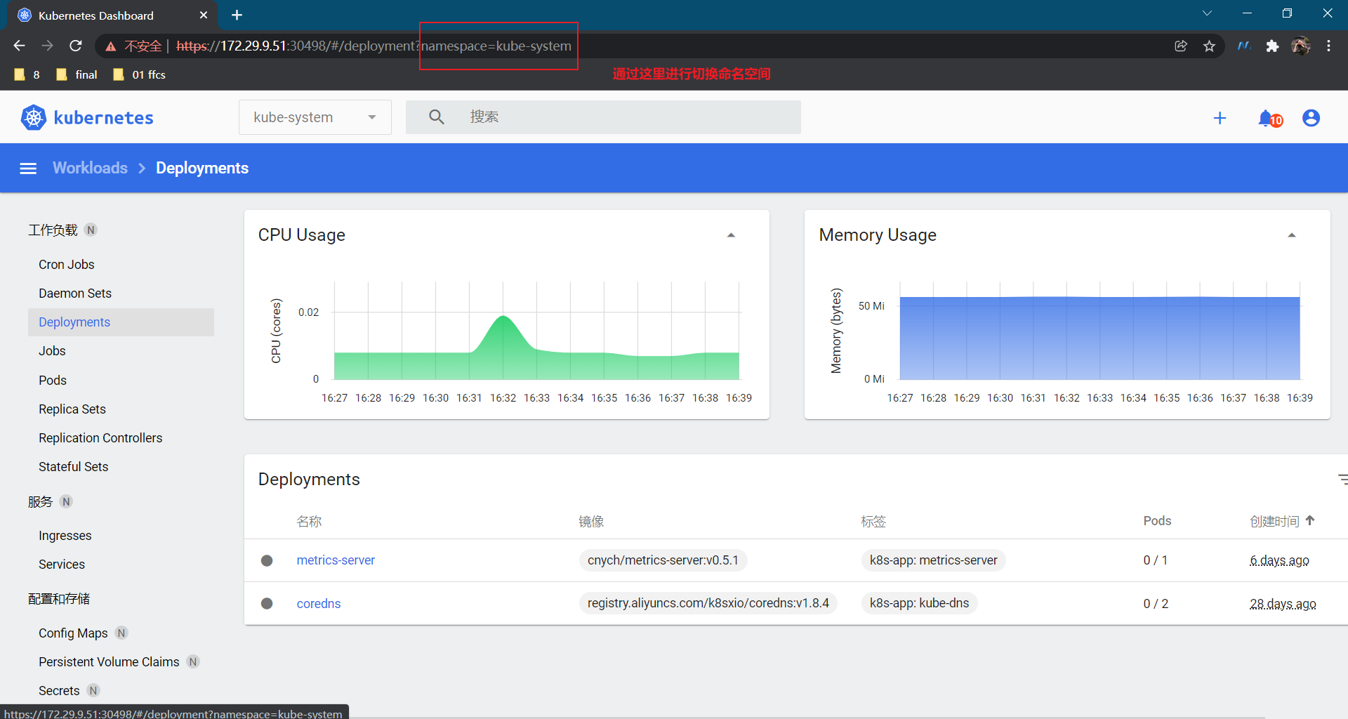Click the 服务 section heading

coord(40,502)
